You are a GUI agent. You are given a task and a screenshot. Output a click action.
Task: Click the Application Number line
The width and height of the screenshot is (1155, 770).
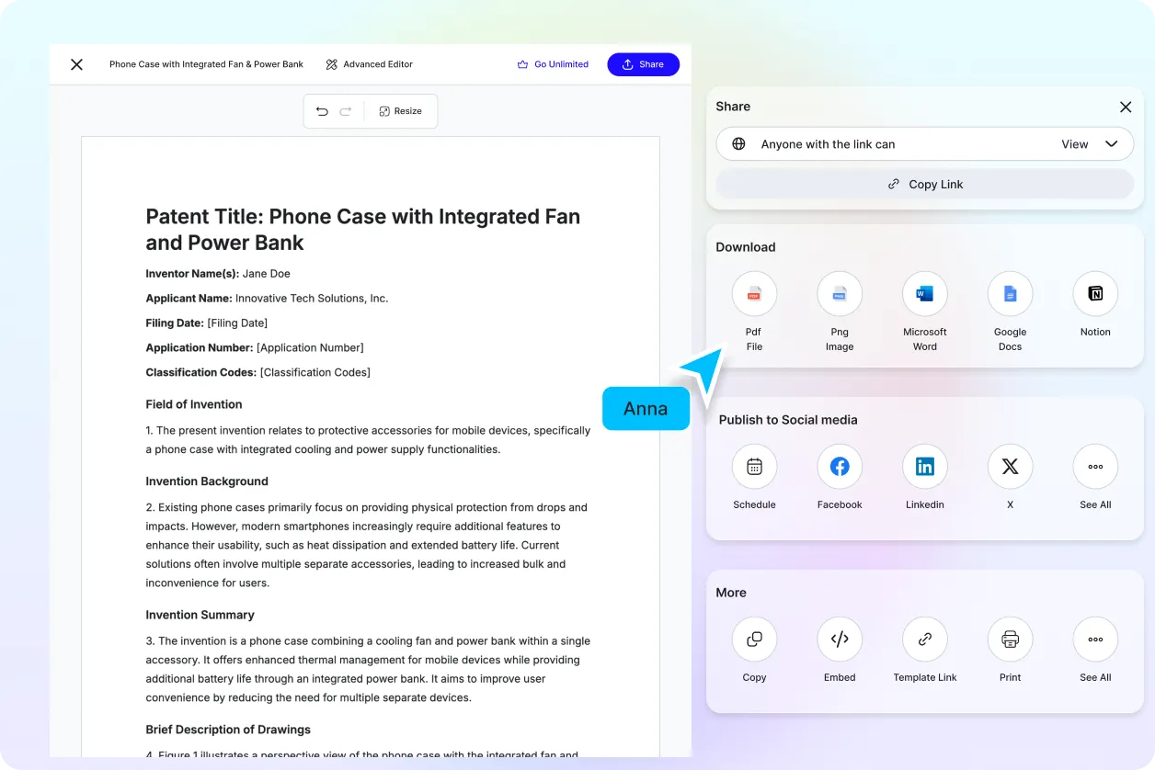[x=255, y=347]
